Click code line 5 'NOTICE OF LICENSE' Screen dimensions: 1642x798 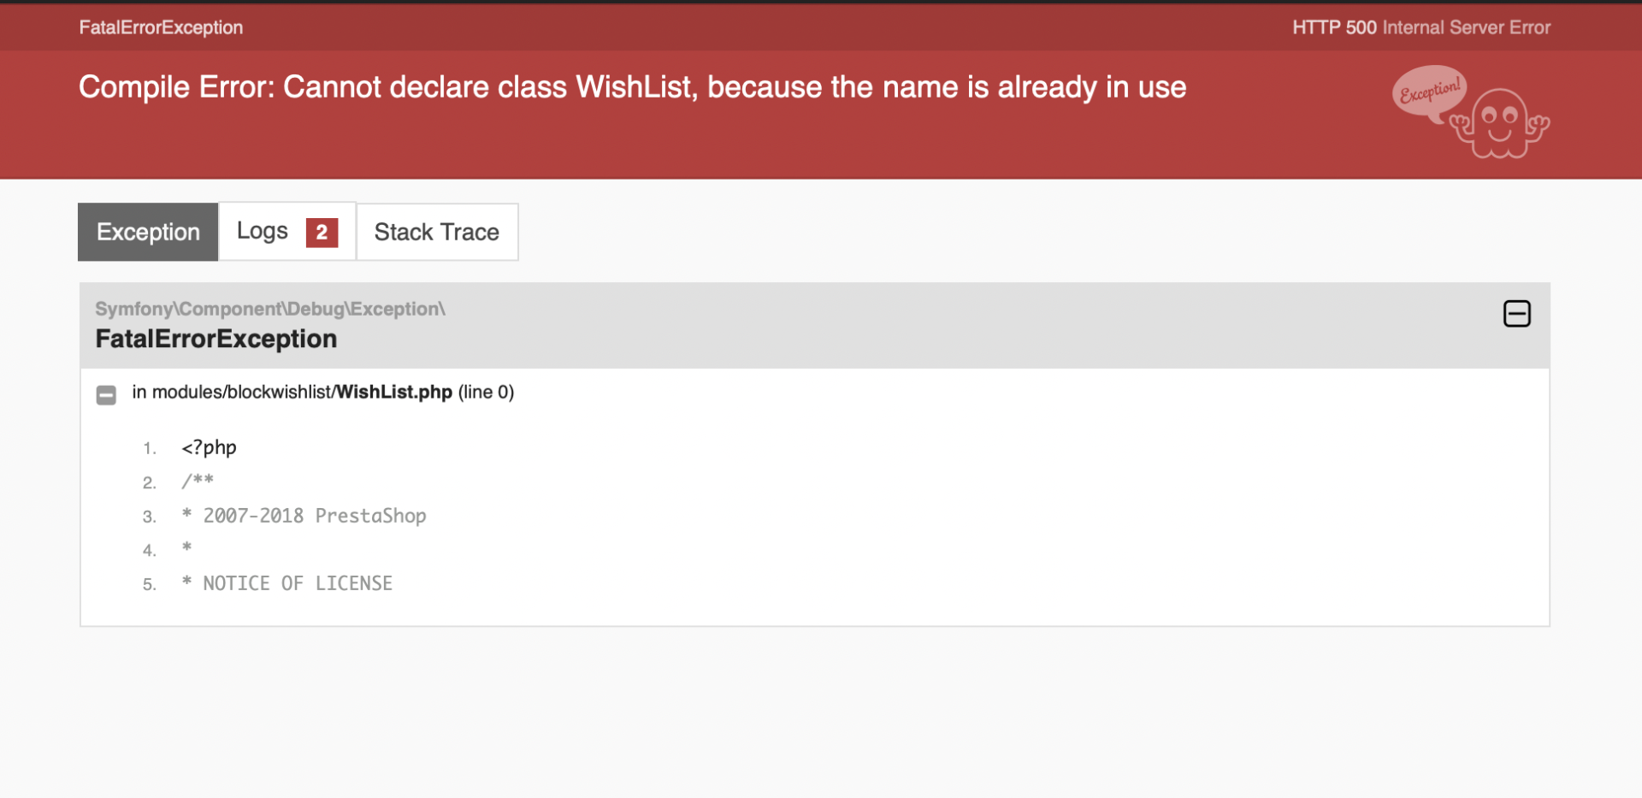coord(286,583)
